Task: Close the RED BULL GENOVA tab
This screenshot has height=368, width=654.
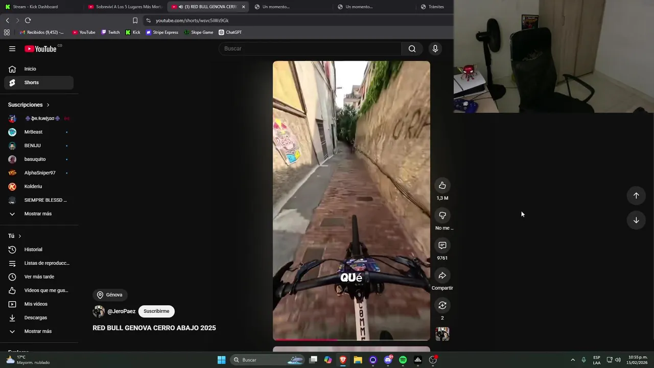Action: pyautogui.click(x=243, y=7)
